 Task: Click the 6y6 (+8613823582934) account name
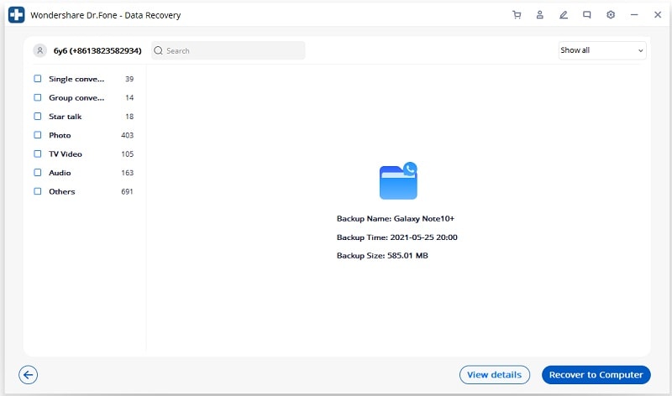(x=97, y=51)
